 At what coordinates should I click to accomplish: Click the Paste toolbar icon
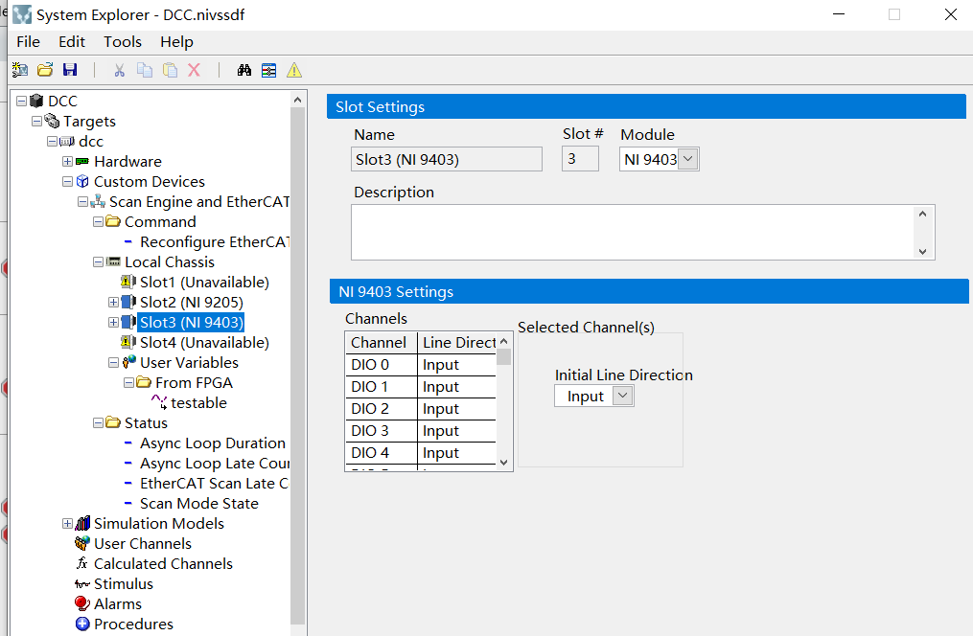point(169,69)
